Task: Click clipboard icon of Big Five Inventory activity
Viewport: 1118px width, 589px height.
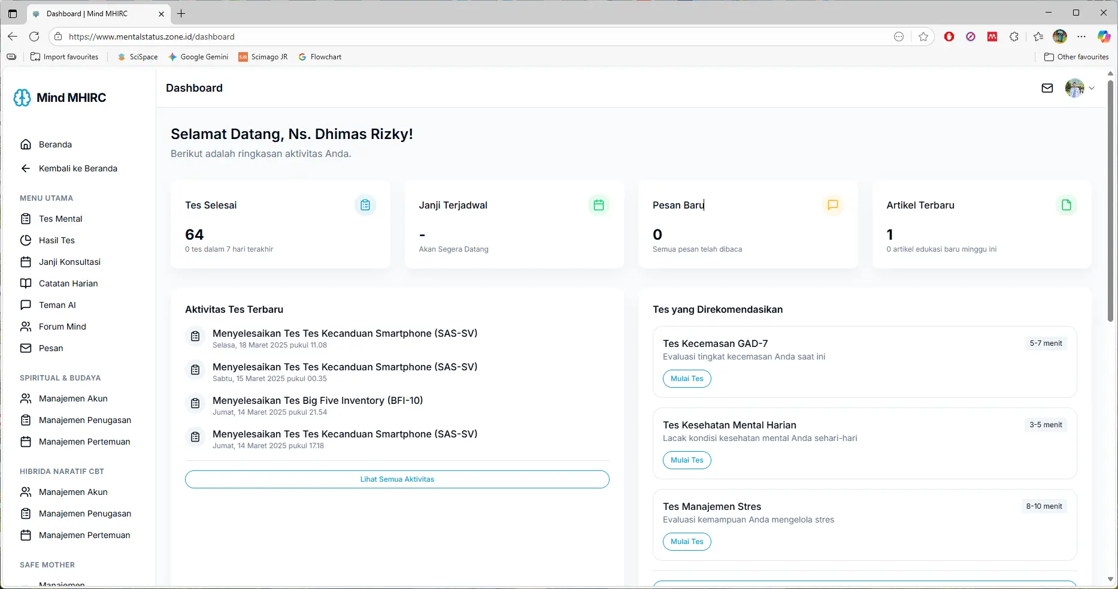Action: pyautogui.click(x=195, y=403)
